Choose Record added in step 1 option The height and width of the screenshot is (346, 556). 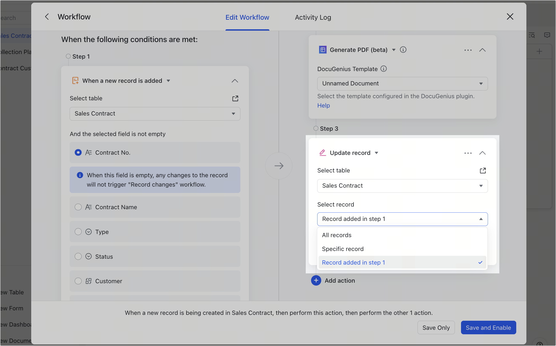click(402, 262)
